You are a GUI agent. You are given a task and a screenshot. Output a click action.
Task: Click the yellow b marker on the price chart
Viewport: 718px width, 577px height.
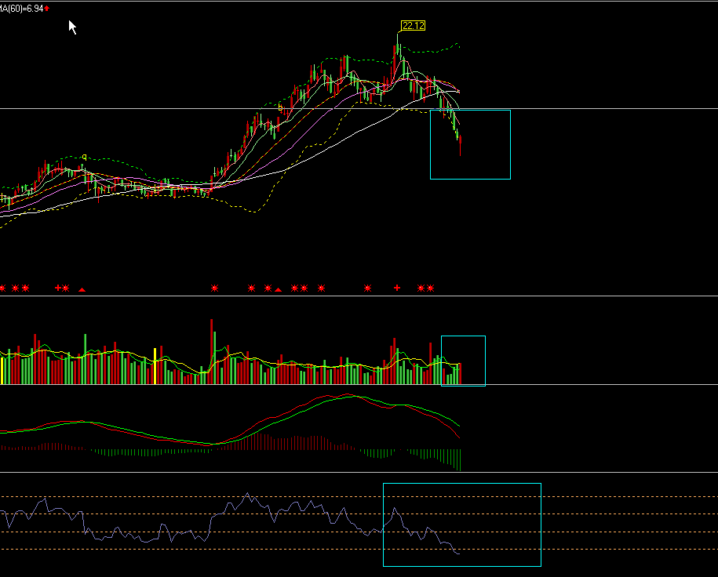tap(280, 107)
